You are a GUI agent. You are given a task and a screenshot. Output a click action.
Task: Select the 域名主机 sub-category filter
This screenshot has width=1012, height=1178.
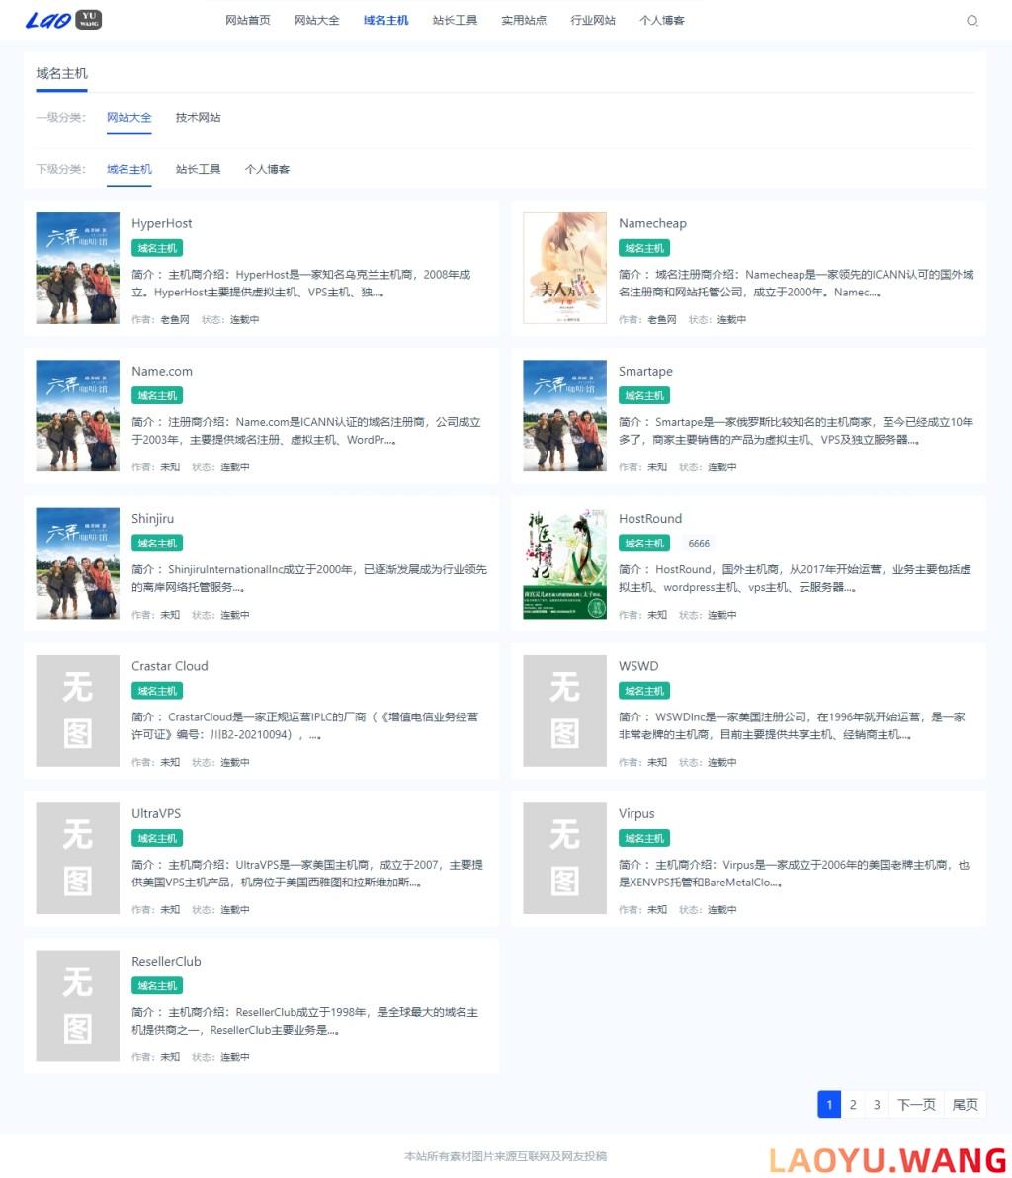coord(129,169)
